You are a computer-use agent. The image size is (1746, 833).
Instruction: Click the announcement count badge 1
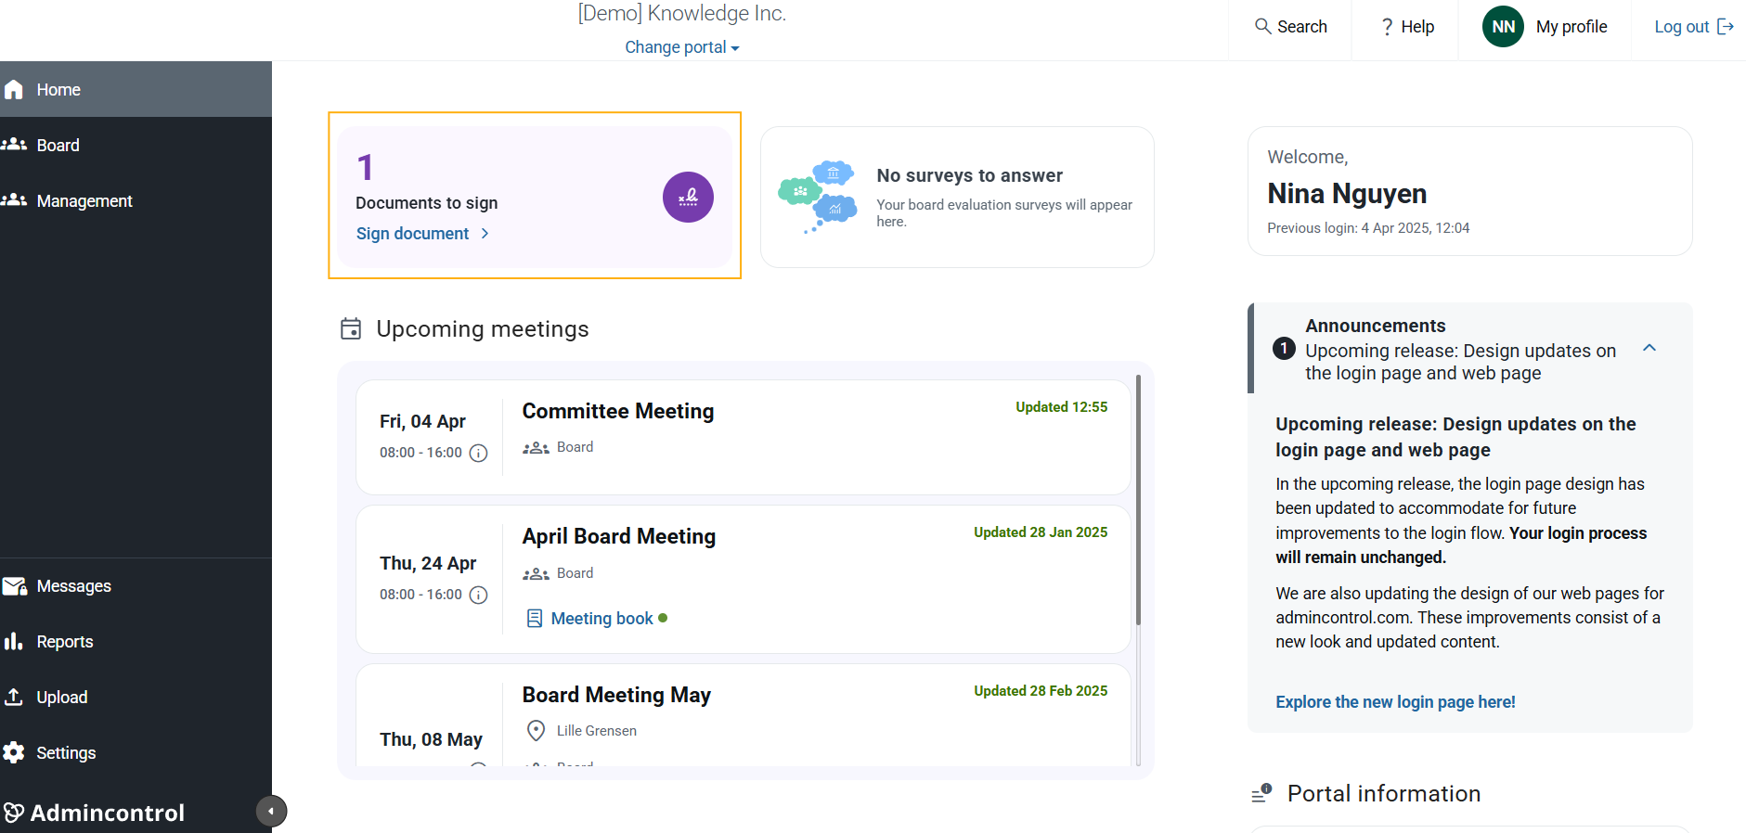click(x=1284, y=349)
